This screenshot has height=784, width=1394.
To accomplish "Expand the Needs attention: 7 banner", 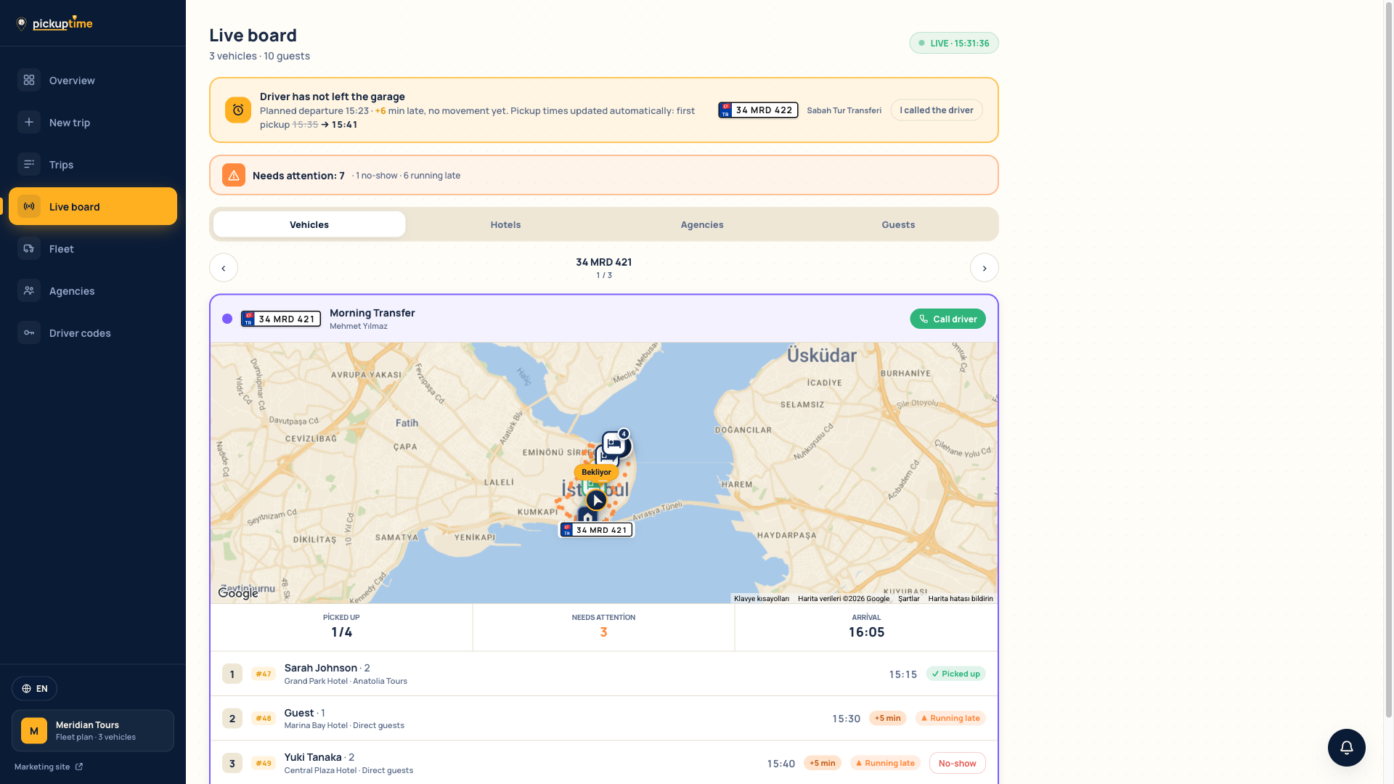I will [x=604, y=175].
